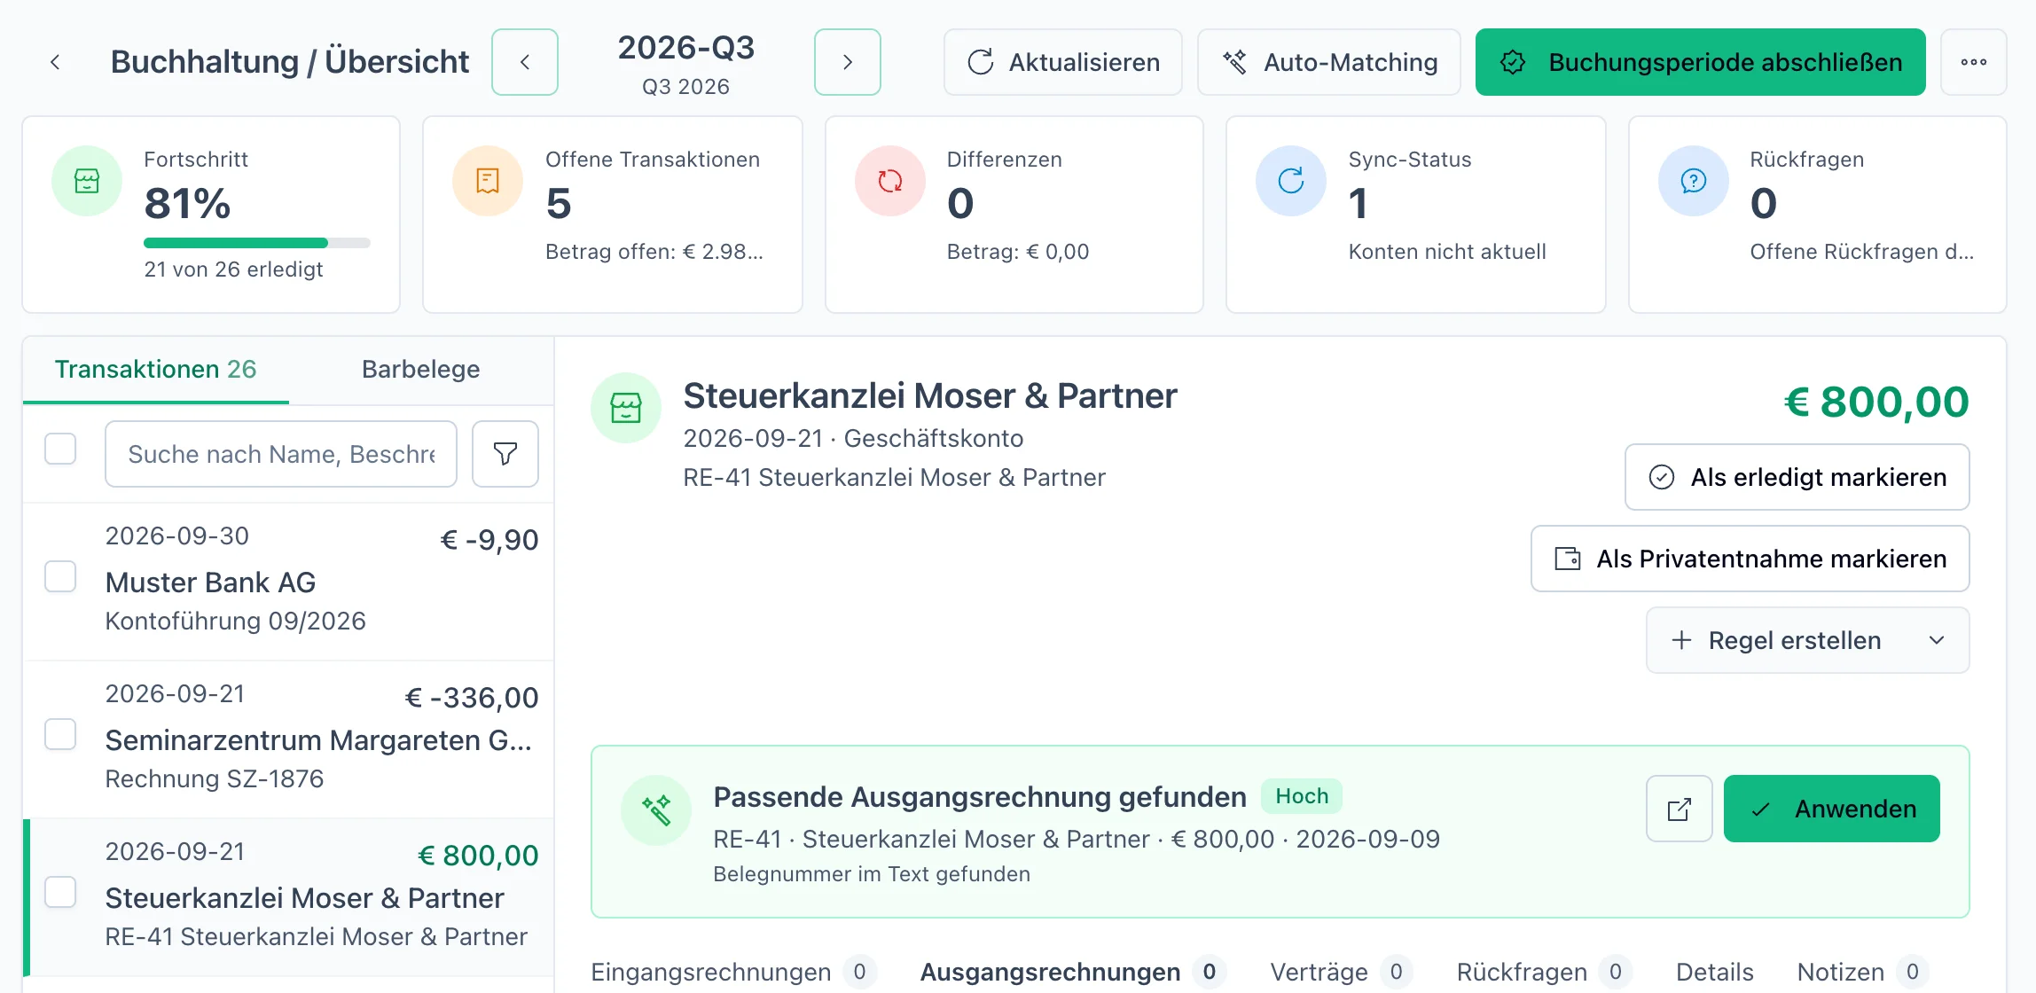Click the red Differenzen icon
This screenshot has height=993, width=2036.
[x=890, y=181]
